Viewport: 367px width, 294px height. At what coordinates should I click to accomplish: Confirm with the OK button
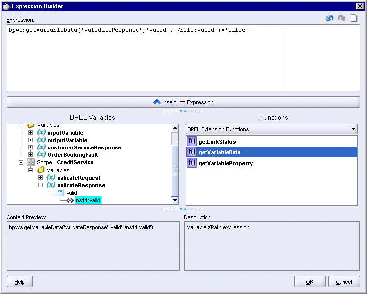[310, 282]
